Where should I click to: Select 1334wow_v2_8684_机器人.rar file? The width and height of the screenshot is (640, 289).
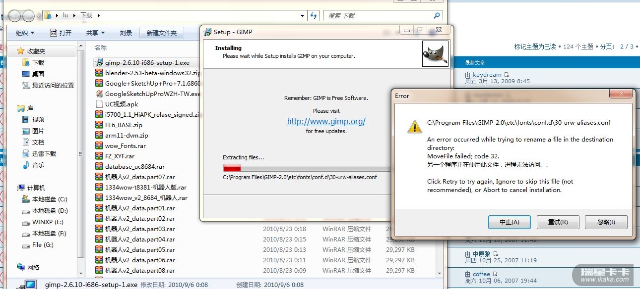pyautogui.click(x=146, y=198)
